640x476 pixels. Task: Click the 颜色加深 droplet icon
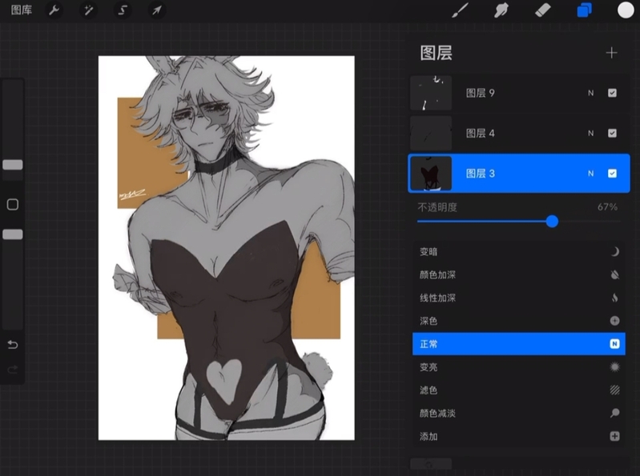tap(614, 274)
